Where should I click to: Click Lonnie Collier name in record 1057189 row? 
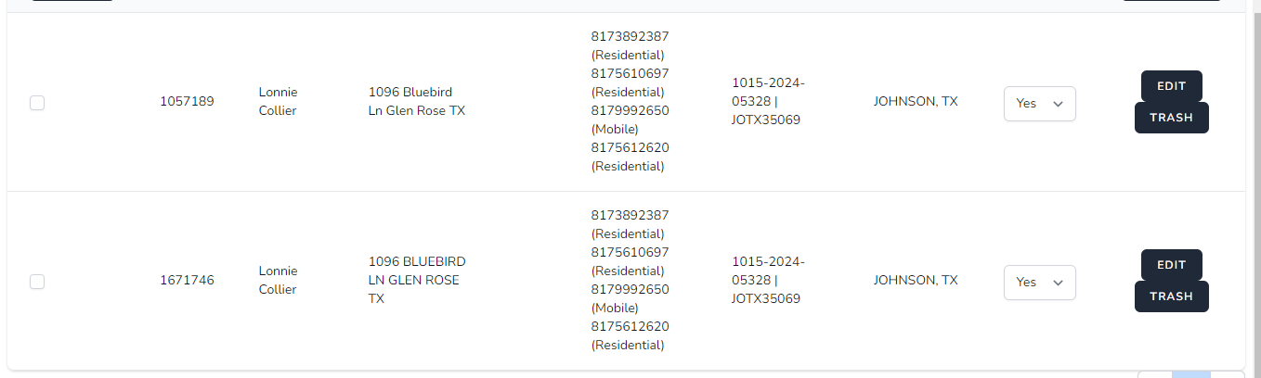279,102
